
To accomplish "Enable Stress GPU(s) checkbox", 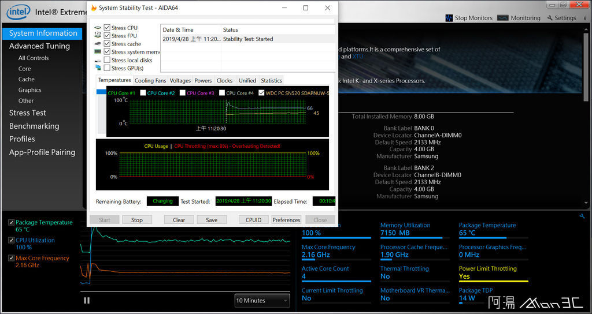I will click(x=107, y=68).
